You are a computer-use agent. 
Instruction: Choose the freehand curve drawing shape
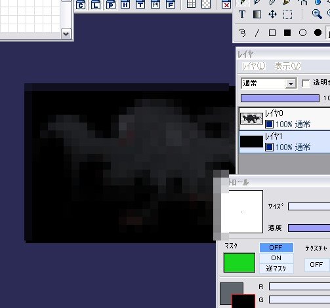[x=242, y=33]
